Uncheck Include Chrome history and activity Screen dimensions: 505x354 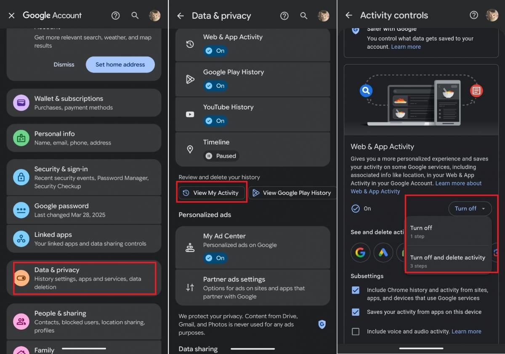pos(356,290)
